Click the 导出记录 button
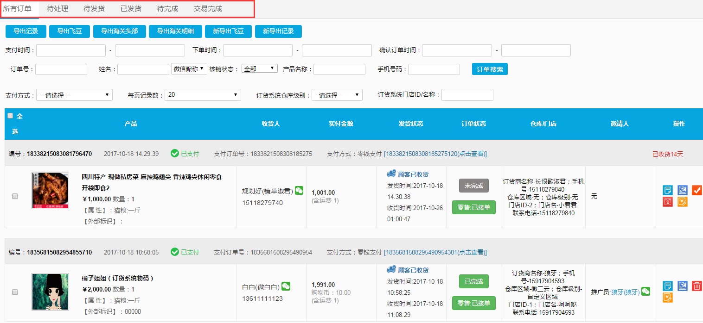703x323 pixels. 26,31
